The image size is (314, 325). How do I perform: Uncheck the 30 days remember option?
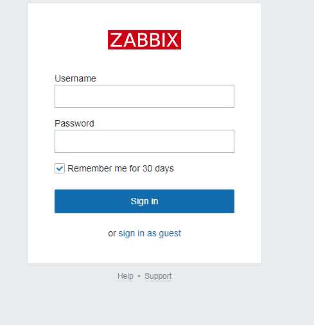click(60, 168)
